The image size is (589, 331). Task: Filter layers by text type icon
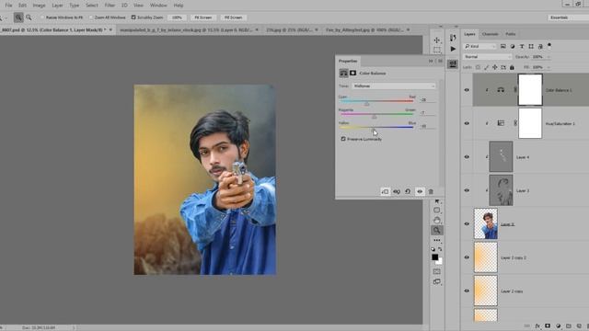[x=522, y=46]
